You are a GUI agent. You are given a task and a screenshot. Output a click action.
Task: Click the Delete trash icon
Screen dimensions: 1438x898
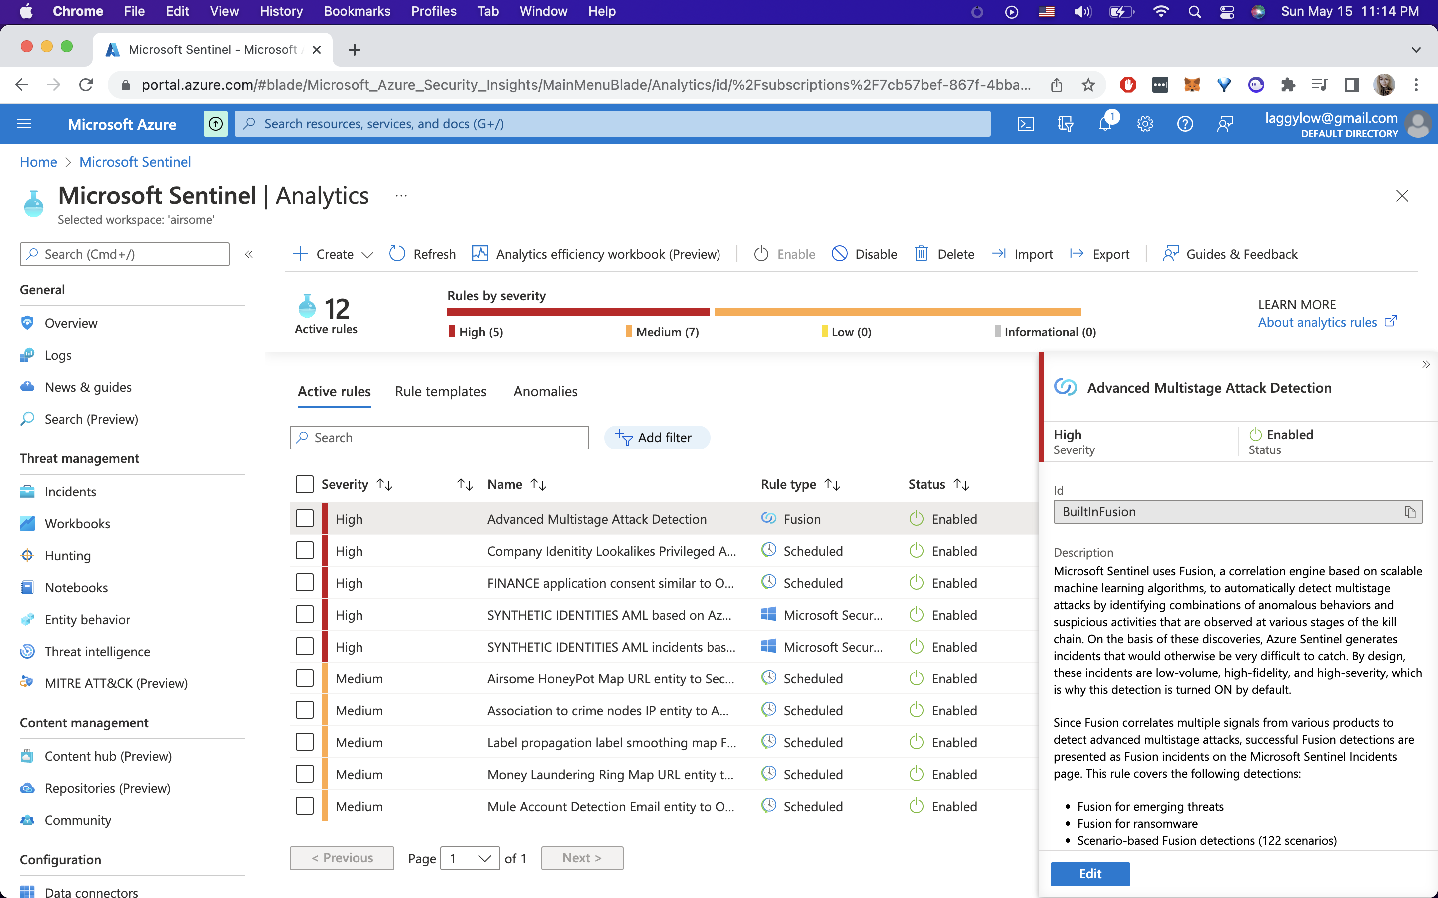point(921,254)
